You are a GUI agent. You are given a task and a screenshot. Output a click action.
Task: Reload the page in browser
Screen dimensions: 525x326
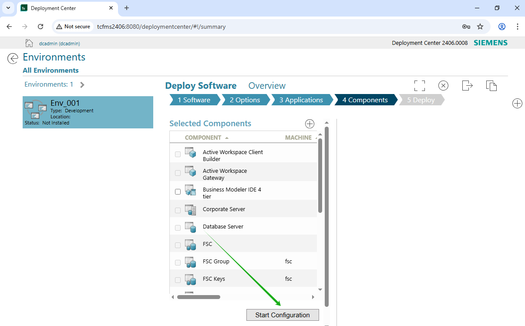(40, 27)
